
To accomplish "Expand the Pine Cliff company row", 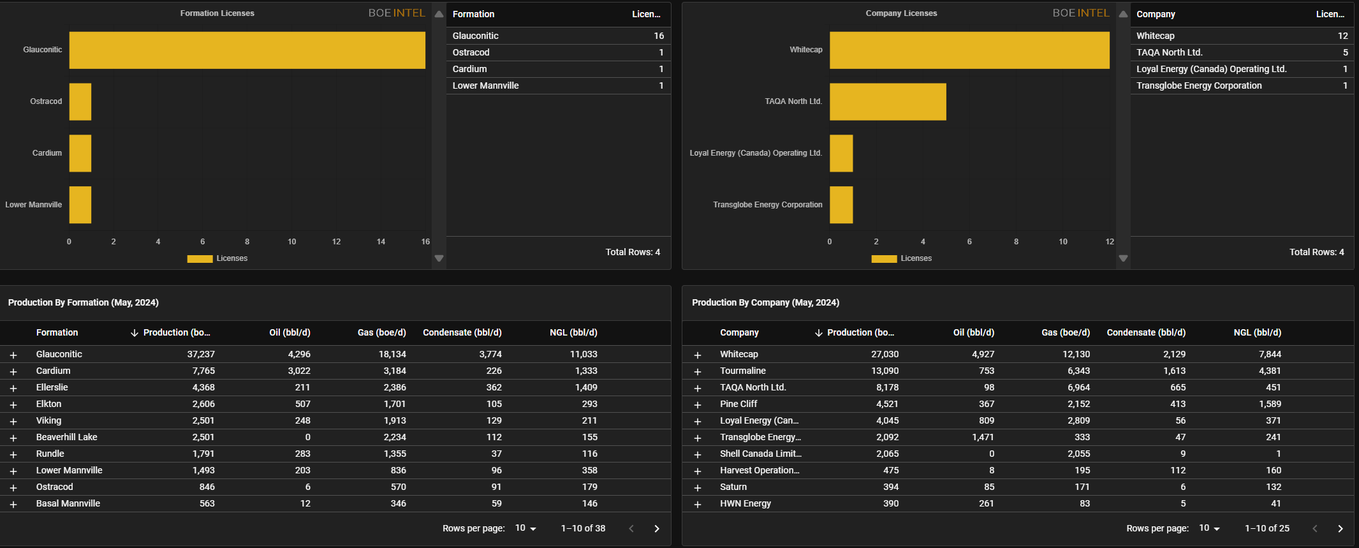I will (697, 404).
